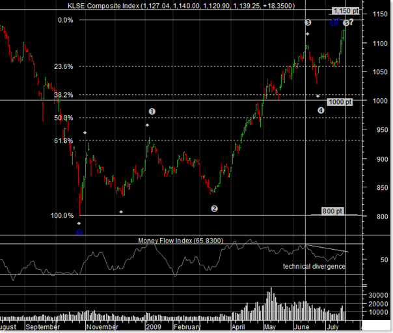Image resolution: width=393 pixels, height=333 pixels.
Task: Click the November date axis label
Action: tap(102, 327)
